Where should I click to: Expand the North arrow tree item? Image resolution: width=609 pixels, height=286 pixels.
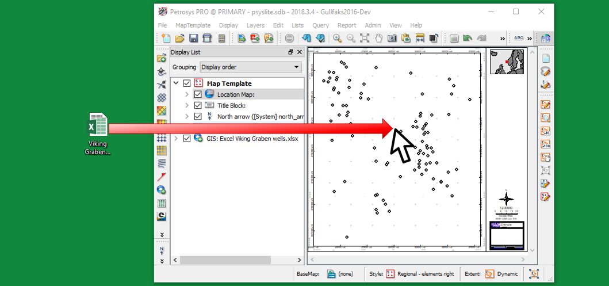tap(187, 116)
